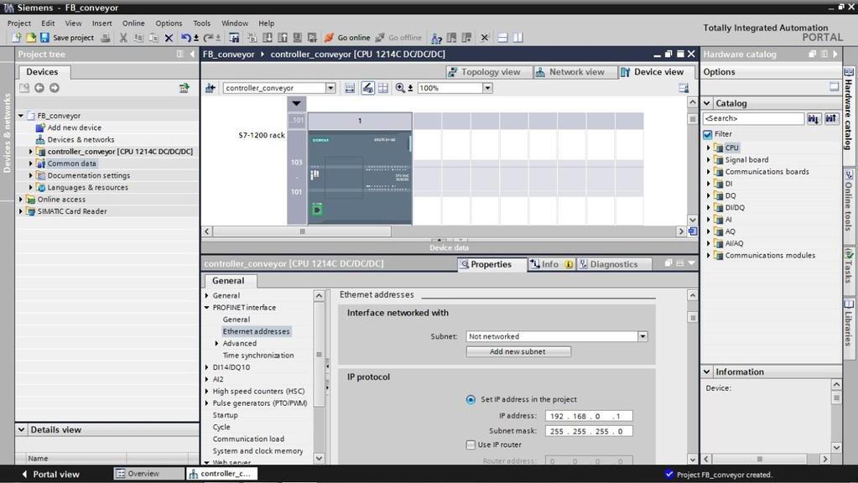This screenshot has height=483, width=858.
Task: Expand Advanced under PROFINET interface
Action: tap(216, 344)
